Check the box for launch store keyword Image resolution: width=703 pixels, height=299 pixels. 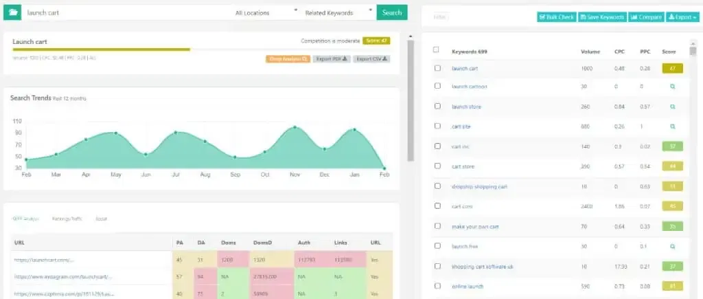(x=437, y=107)
